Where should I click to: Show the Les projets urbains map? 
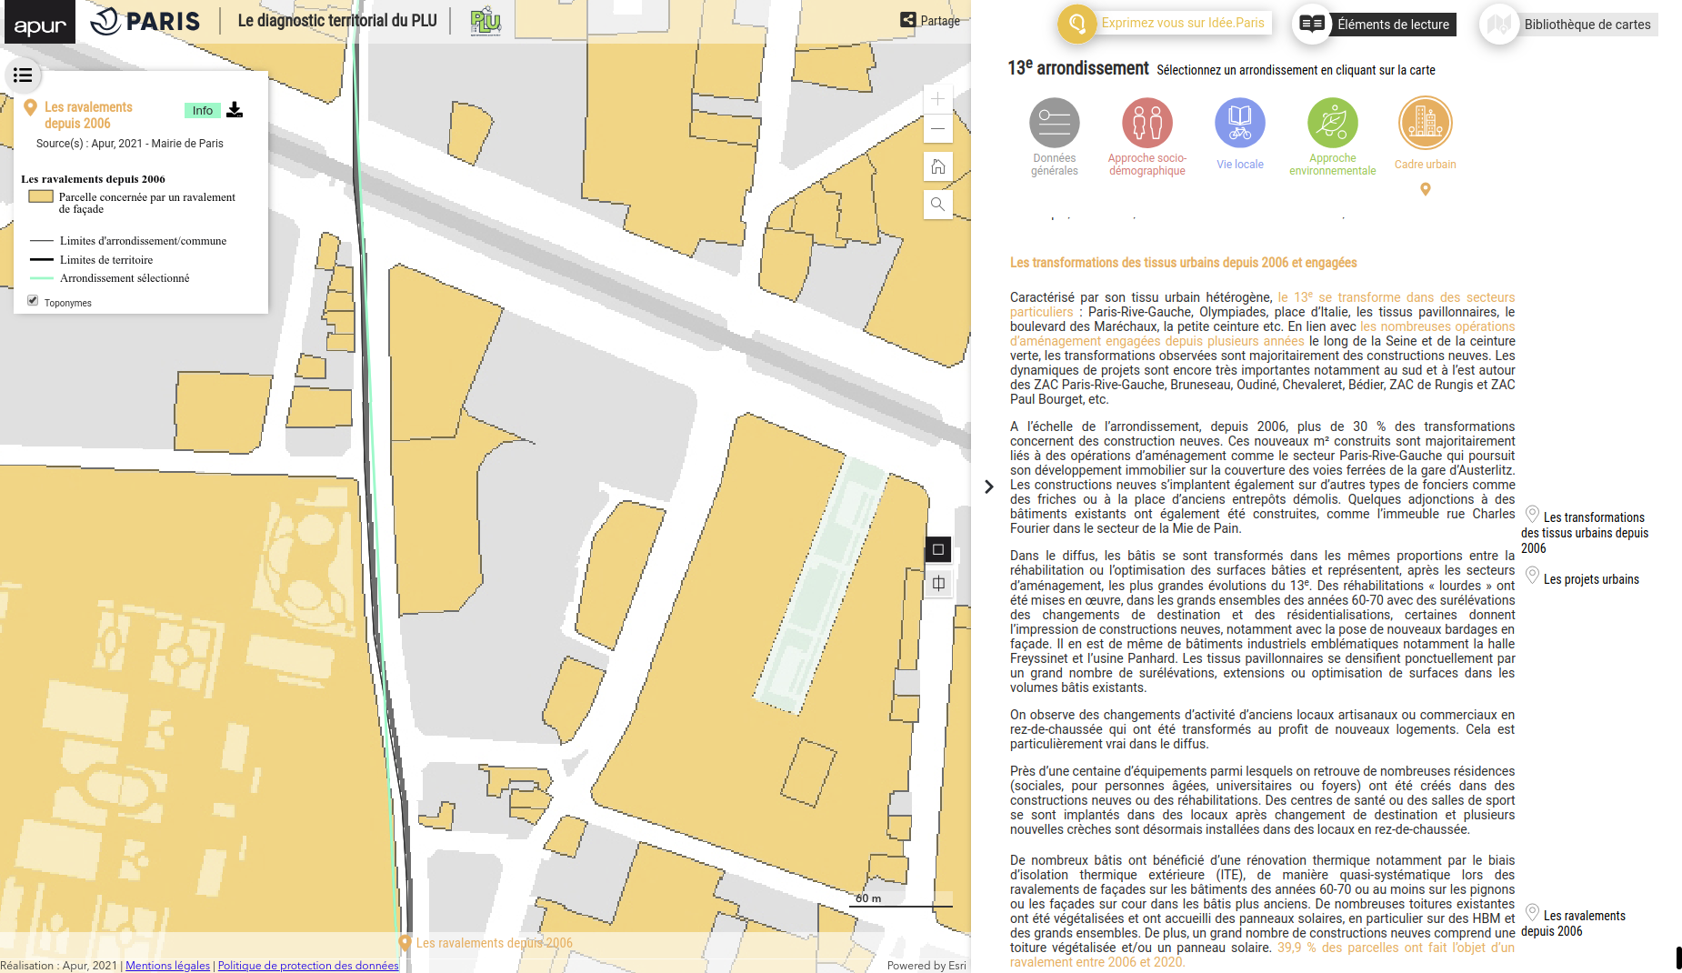[x=1590, y=579]
